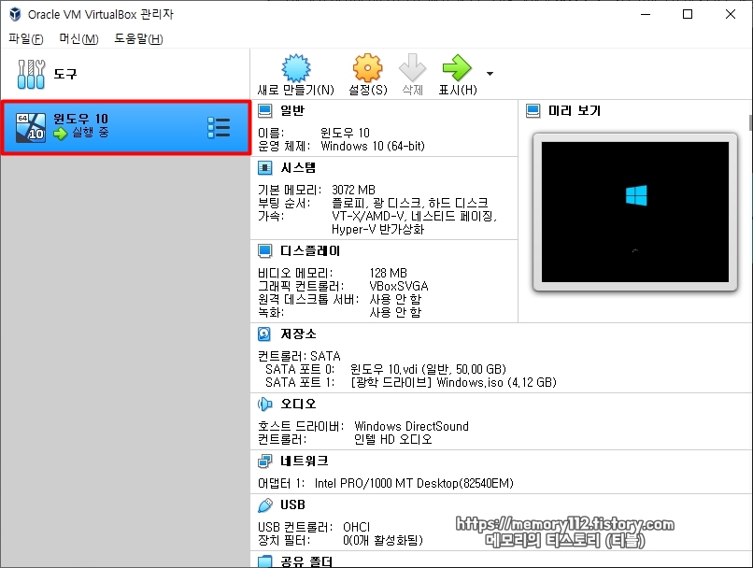Screen dimensions: 753x568
Task: Open 설정(S) gear settings icon
Action: 367,67
